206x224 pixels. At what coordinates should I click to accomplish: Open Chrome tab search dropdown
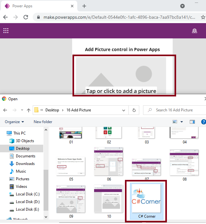[x=182, y=6]
